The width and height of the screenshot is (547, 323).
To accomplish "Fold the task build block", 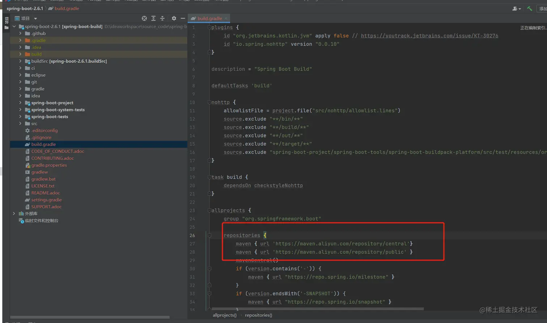I will pyautogui.click(x=209, y=177).
